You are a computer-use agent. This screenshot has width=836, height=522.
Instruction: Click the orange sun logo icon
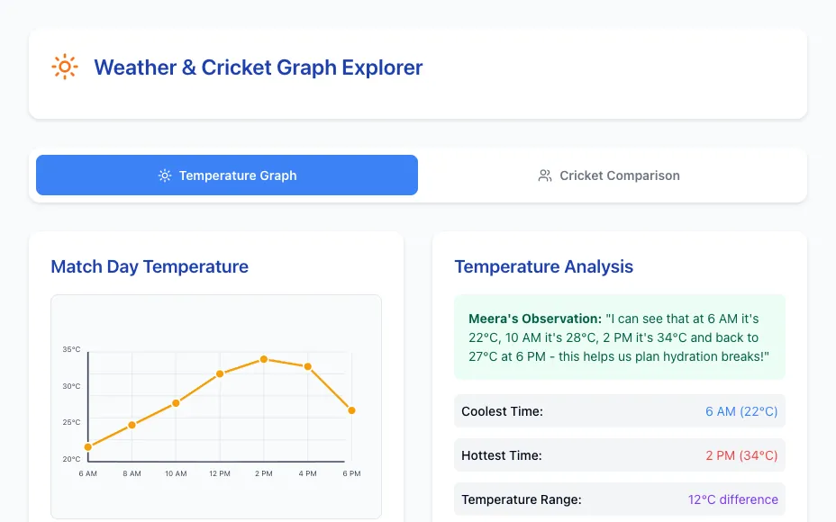point(65,67)
